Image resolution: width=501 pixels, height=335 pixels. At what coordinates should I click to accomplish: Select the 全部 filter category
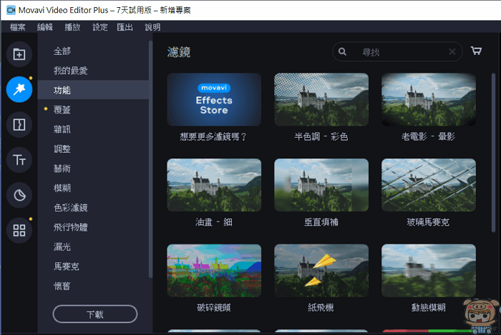click(93, 51)
